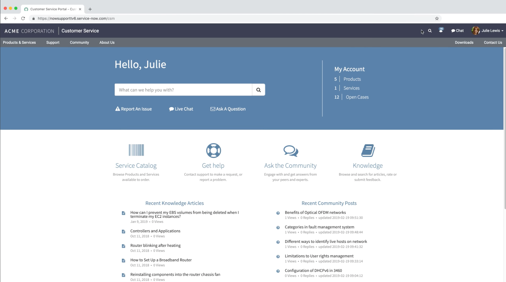506x282 pixels.
Task: Navigate to Contact Us
Action: click(493, 42)
